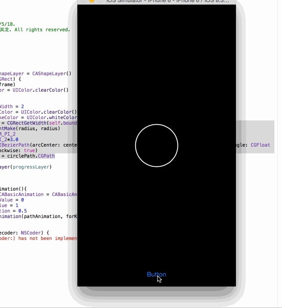The image size is (282, 308).
Task: Click the "imation(){" function line
Action: 13,189
